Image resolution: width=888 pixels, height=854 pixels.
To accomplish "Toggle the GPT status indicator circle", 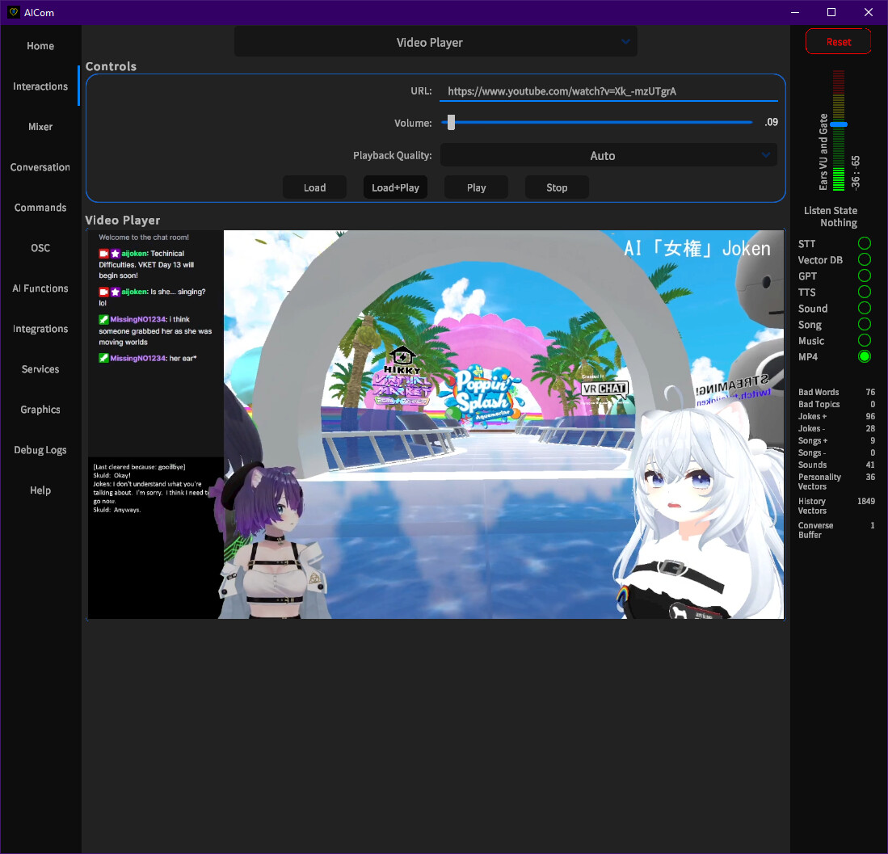I will [x=864, y=276].
